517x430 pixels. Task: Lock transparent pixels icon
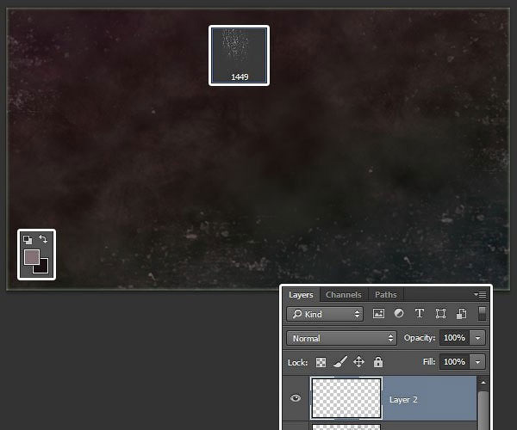[321, 362]
